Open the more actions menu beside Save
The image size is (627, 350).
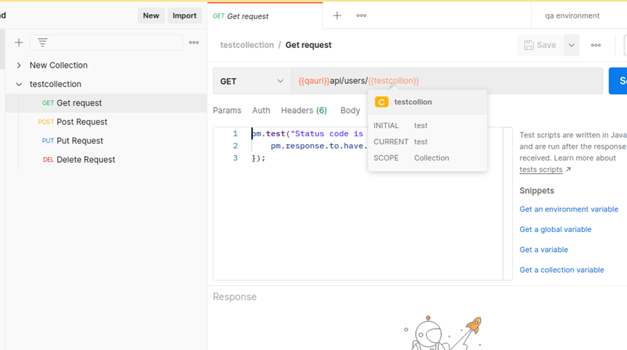596,45
